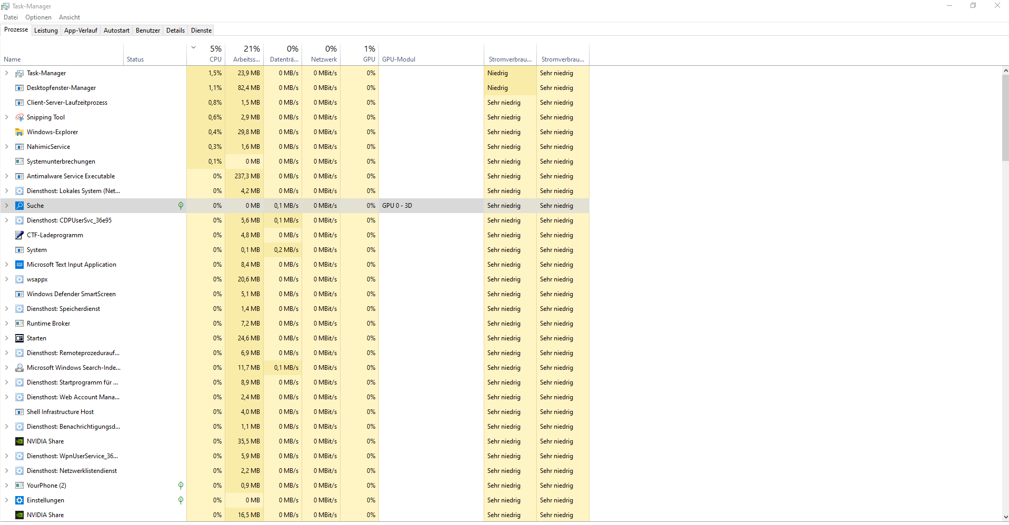Screen dimensions: 1009x525
Task: Click the first NVIDIA Share icon (35,5 MB)
Action: click(x=19, y=441)
